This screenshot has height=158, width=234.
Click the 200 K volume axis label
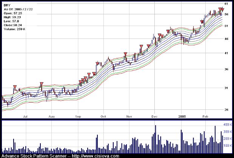(228, 139)
